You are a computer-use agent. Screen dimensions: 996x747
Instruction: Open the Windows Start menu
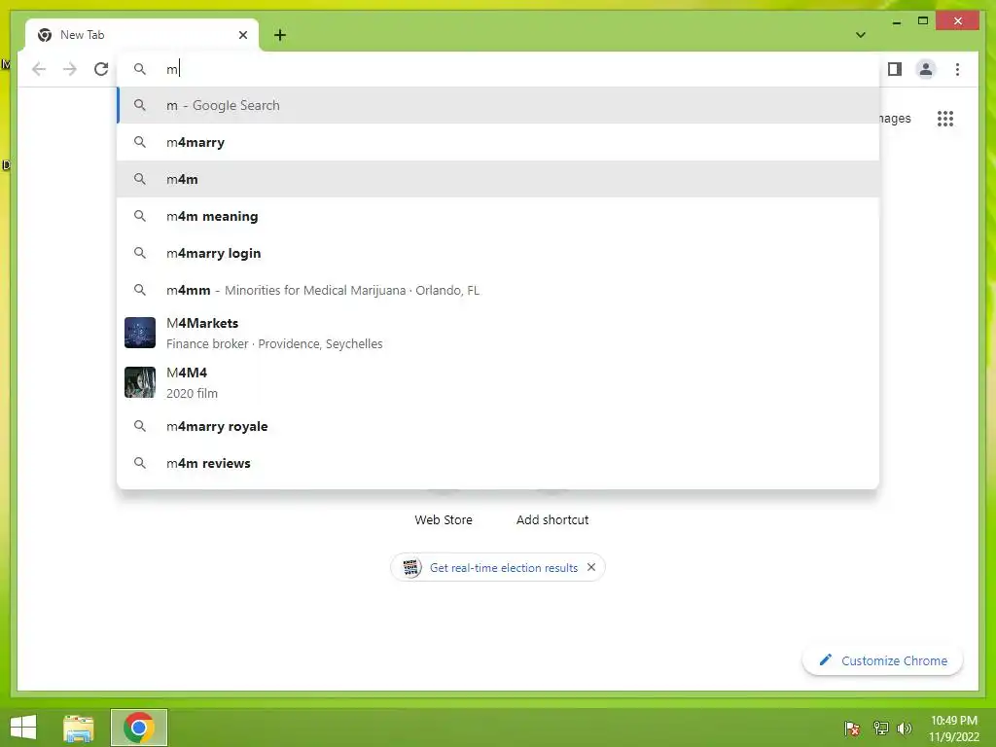point(23,728)
